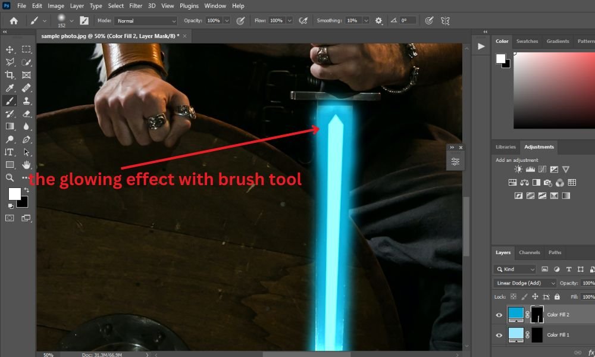Viewport: 595px width, 357px height.
Task: Select the Dodge tool
Action: [x=10, y=139]
